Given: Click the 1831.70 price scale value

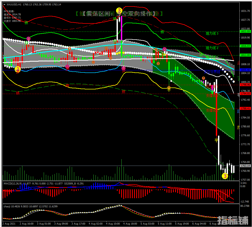Looking at the screenshot, I should click(245, 11).
